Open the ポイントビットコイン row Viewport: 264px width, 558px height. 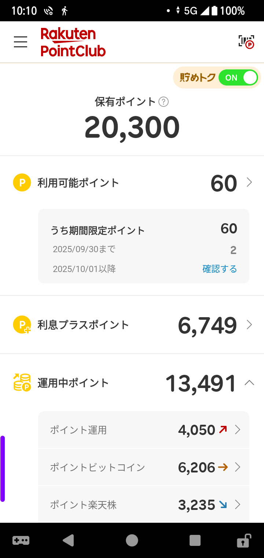pos(144,467)
